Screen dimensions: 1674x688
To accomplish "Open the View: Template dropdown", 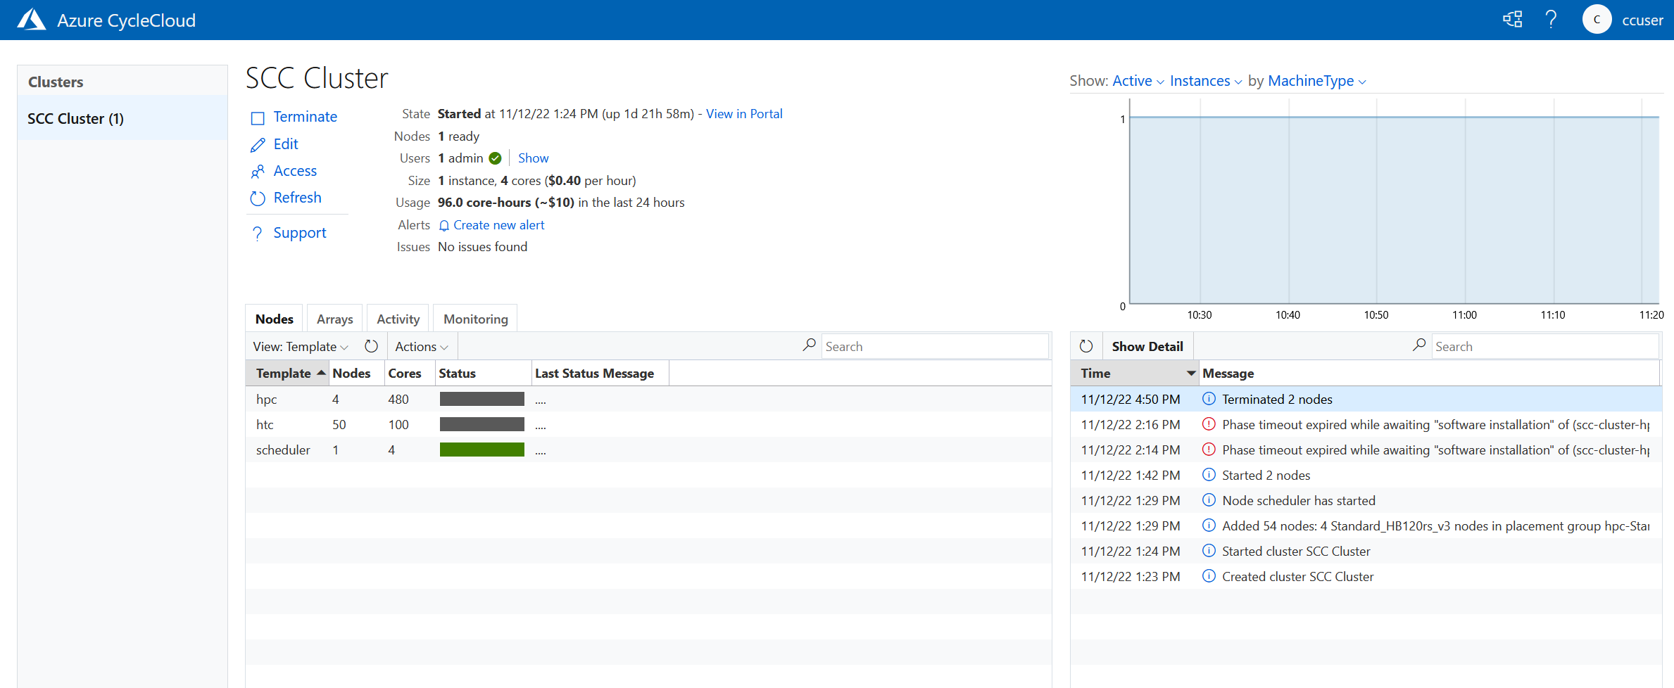I will coord(301,347).
